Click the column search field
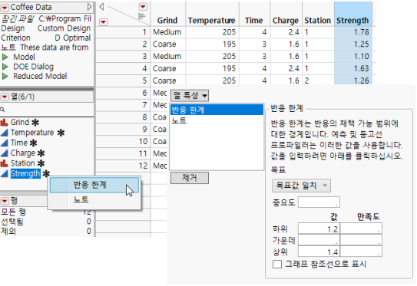Image resolution: width=417 pixels, height=286 pixels. 47,110
